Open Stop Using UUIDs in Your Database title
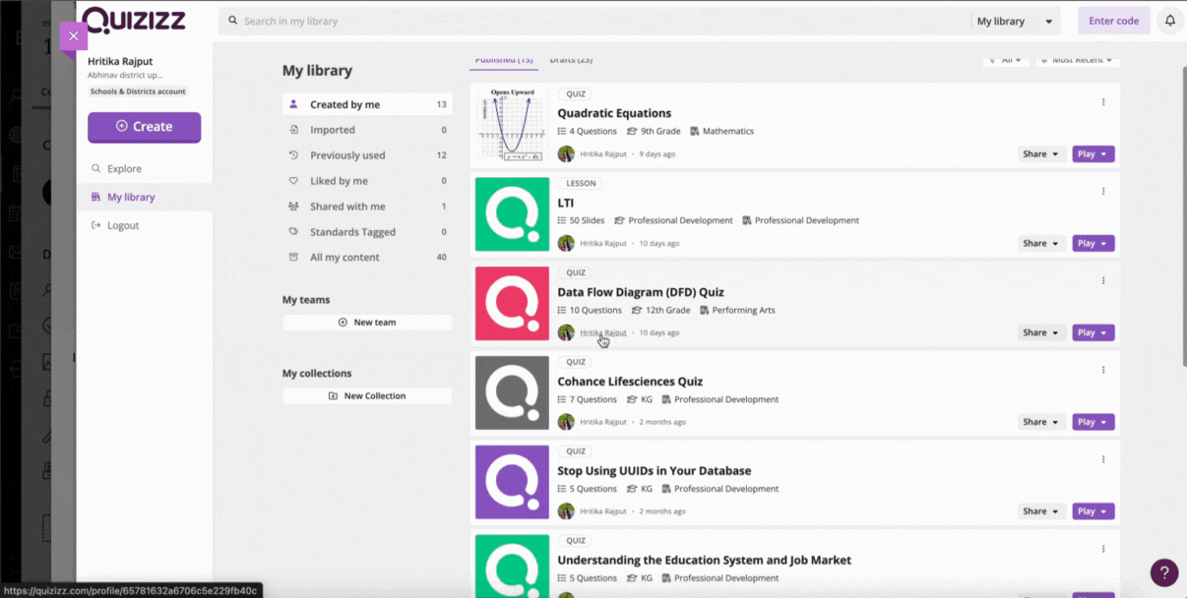The width and height of the screenshot is (1187, 598). [655, 471]
